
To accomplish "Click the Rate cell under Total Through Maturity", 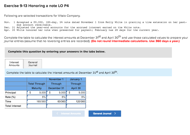I will point(37,97).
